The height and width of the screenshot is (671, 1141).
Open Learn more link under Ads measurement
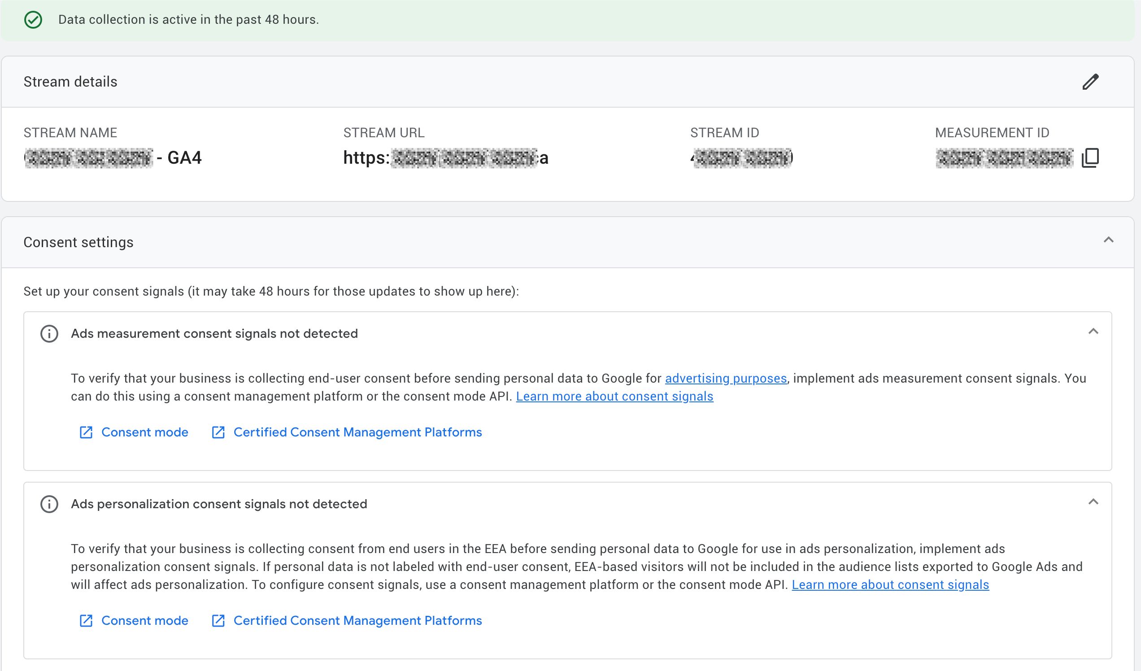click(x=614, y=396)
